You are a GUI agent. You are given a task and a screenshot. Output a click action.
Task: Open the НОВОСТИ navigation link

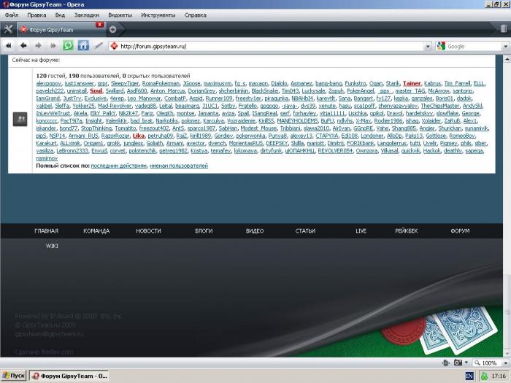pos(149,231)
